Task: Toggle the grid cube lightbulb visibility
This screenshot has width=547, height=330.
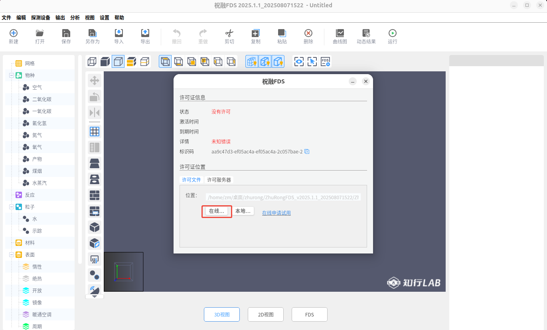Action: (x=252, y=61)
